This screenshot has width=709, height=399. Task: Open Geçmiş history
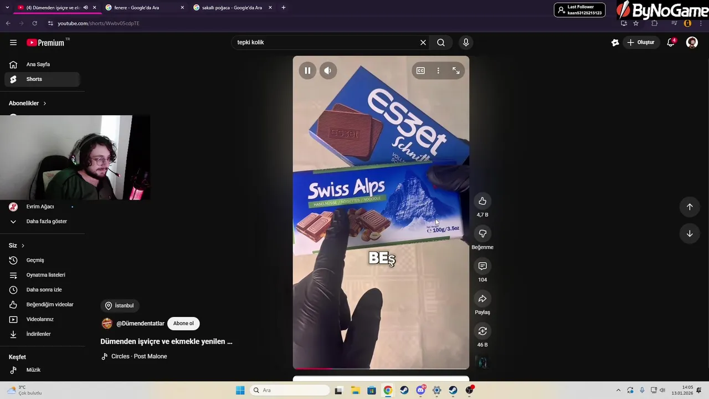(42, 260)
